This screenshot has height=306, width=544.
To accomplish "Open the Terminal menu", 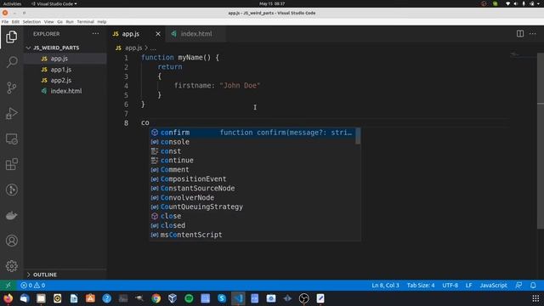I will (85, 21).
